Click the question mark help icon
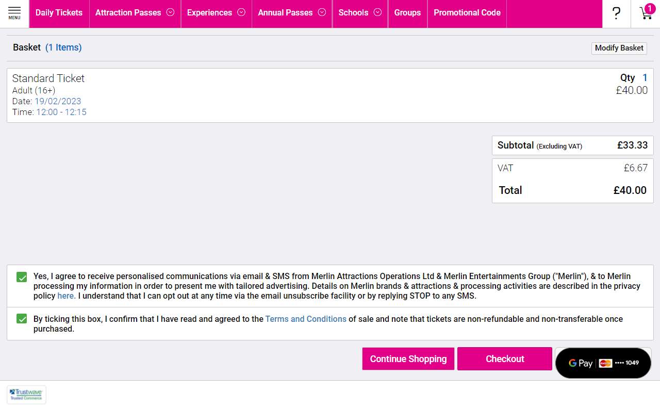The width and height of the screenshot is (660, 408). click(x=616, y=13)
